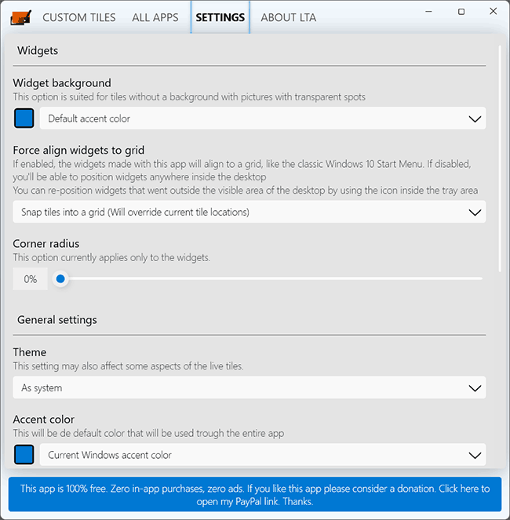Click the Corner radius label

coord(46,244)
